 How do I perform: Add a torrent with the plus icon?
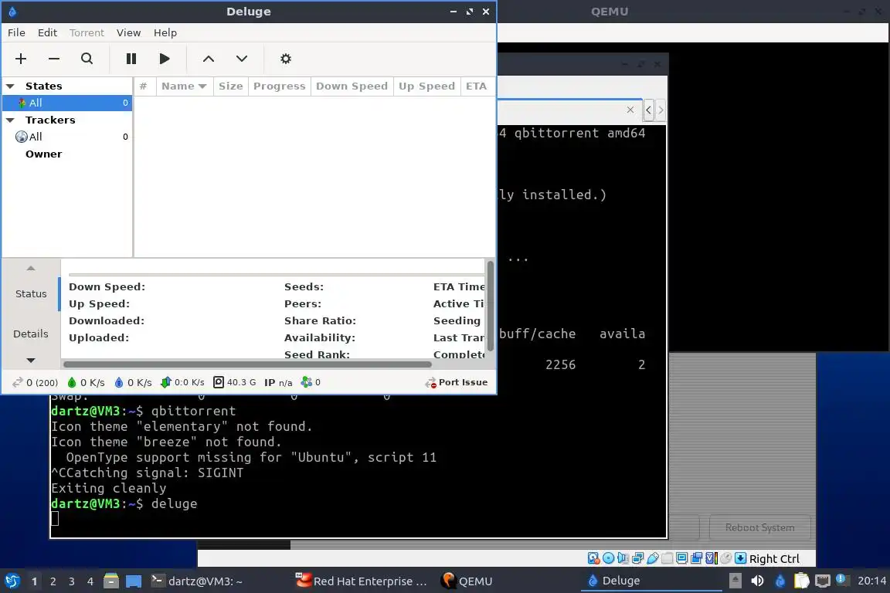(x=21, y=59)
